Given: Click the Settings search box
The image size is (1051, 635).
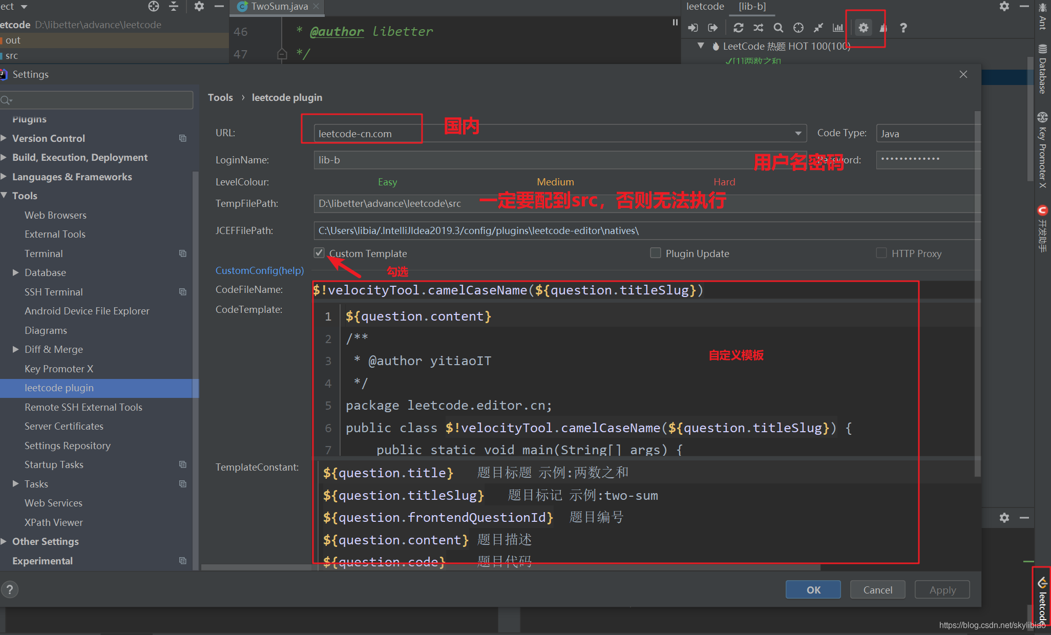Looking at the screenshot, I should [x=97, y=100].
